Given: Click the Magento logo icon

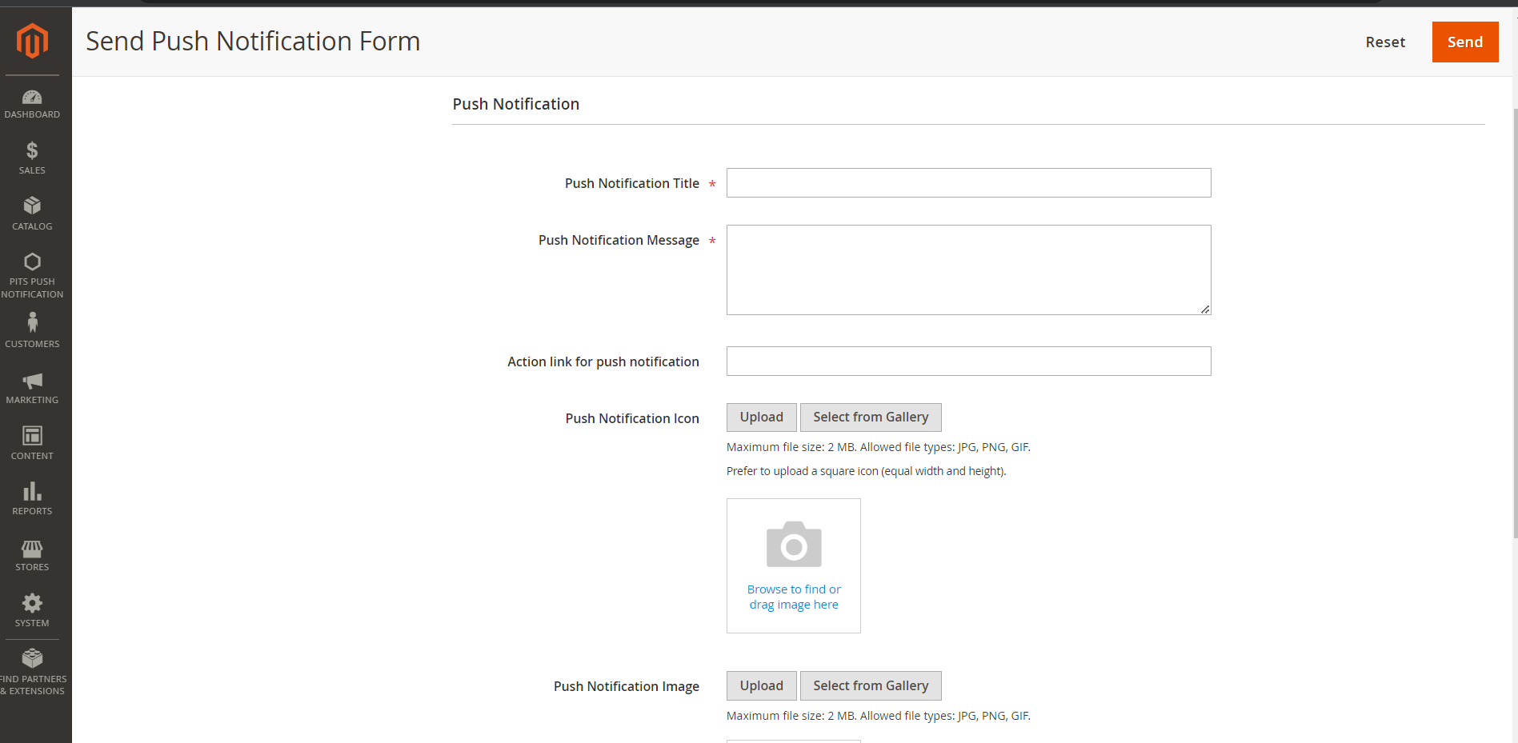Looking at the screenshot, I should 32,41.
